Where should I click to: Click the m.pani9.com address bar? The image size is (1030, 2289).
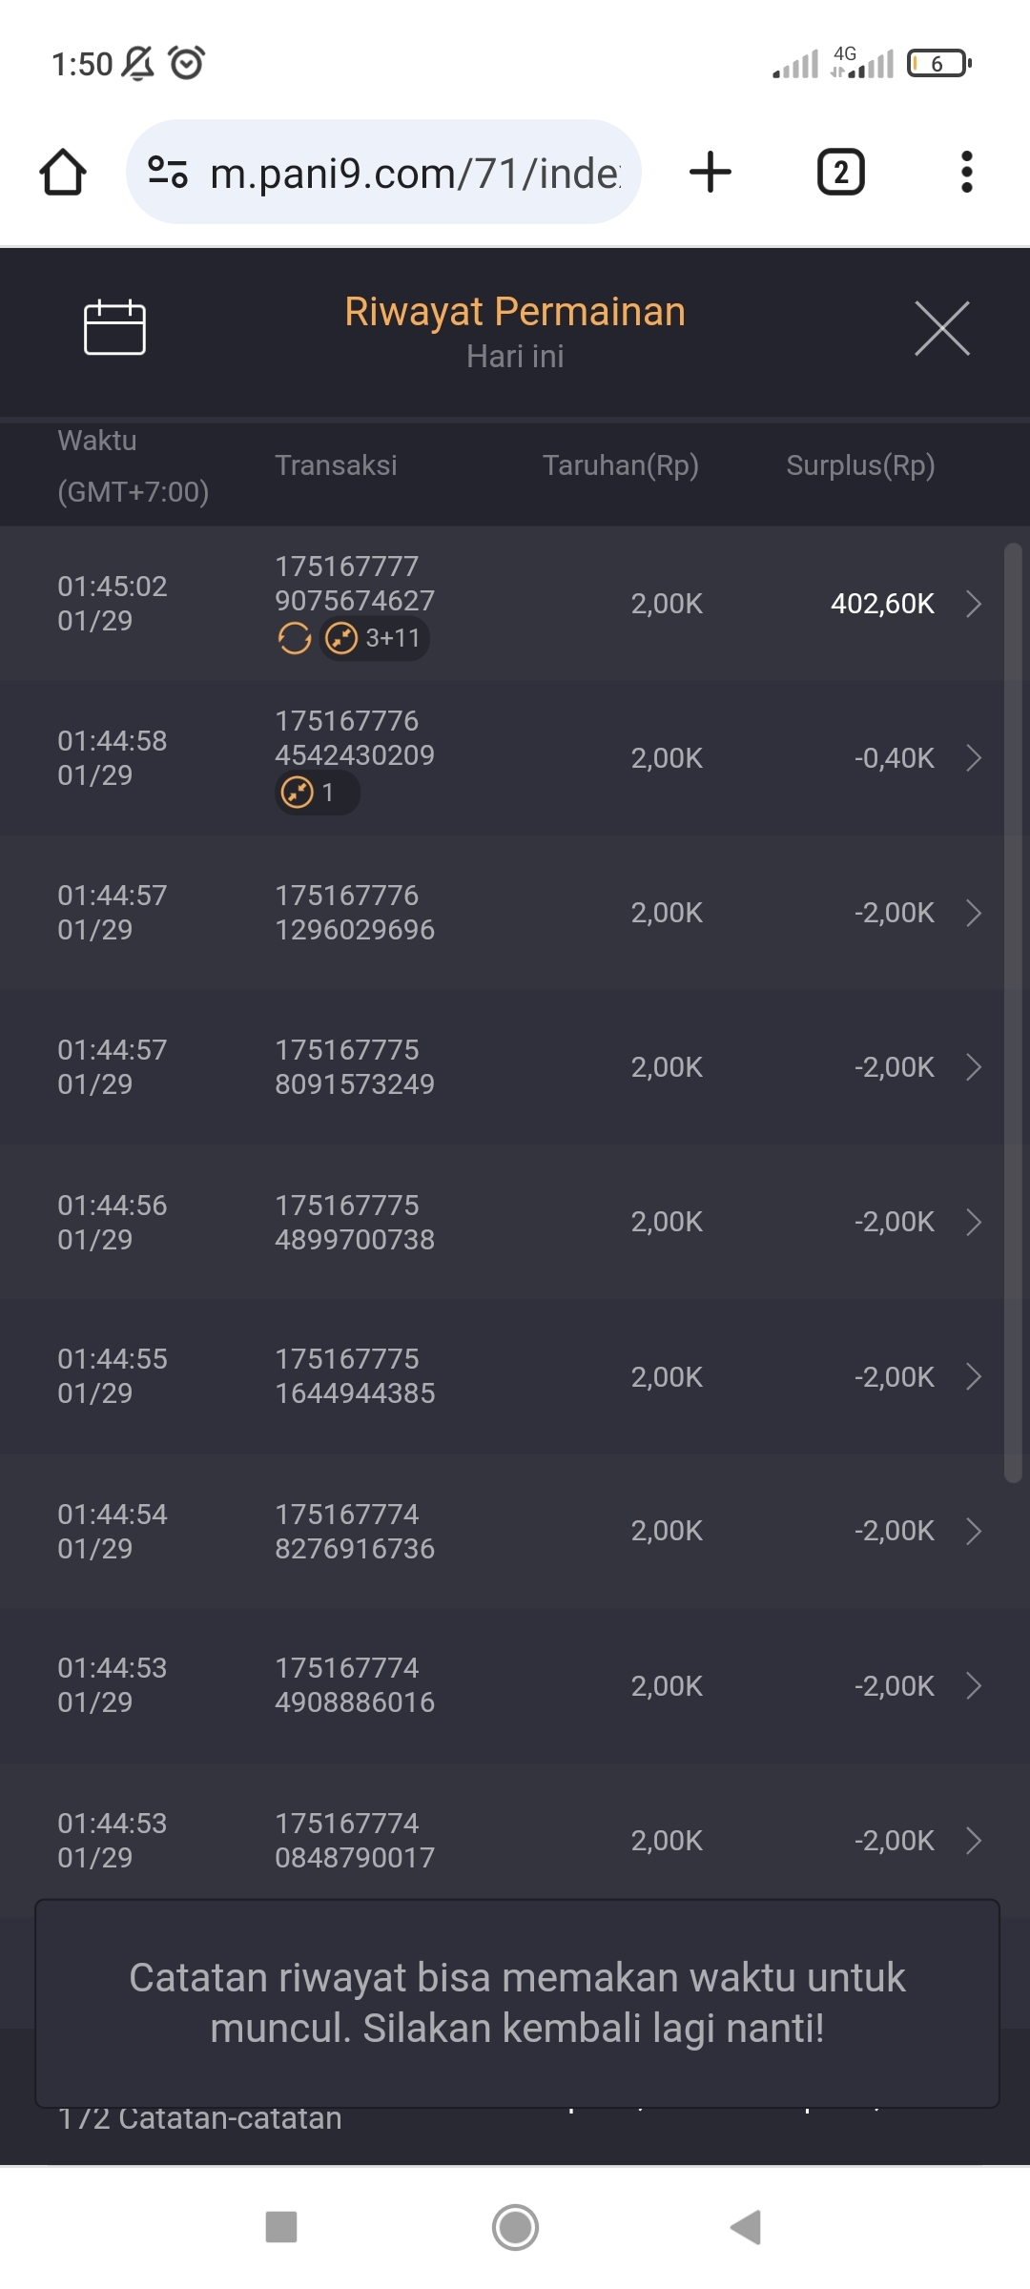[x=414, y=173]
